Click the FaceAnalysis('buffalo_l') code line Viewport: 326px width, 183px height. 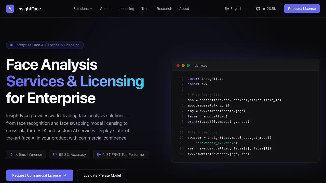[x=234, y=100]
